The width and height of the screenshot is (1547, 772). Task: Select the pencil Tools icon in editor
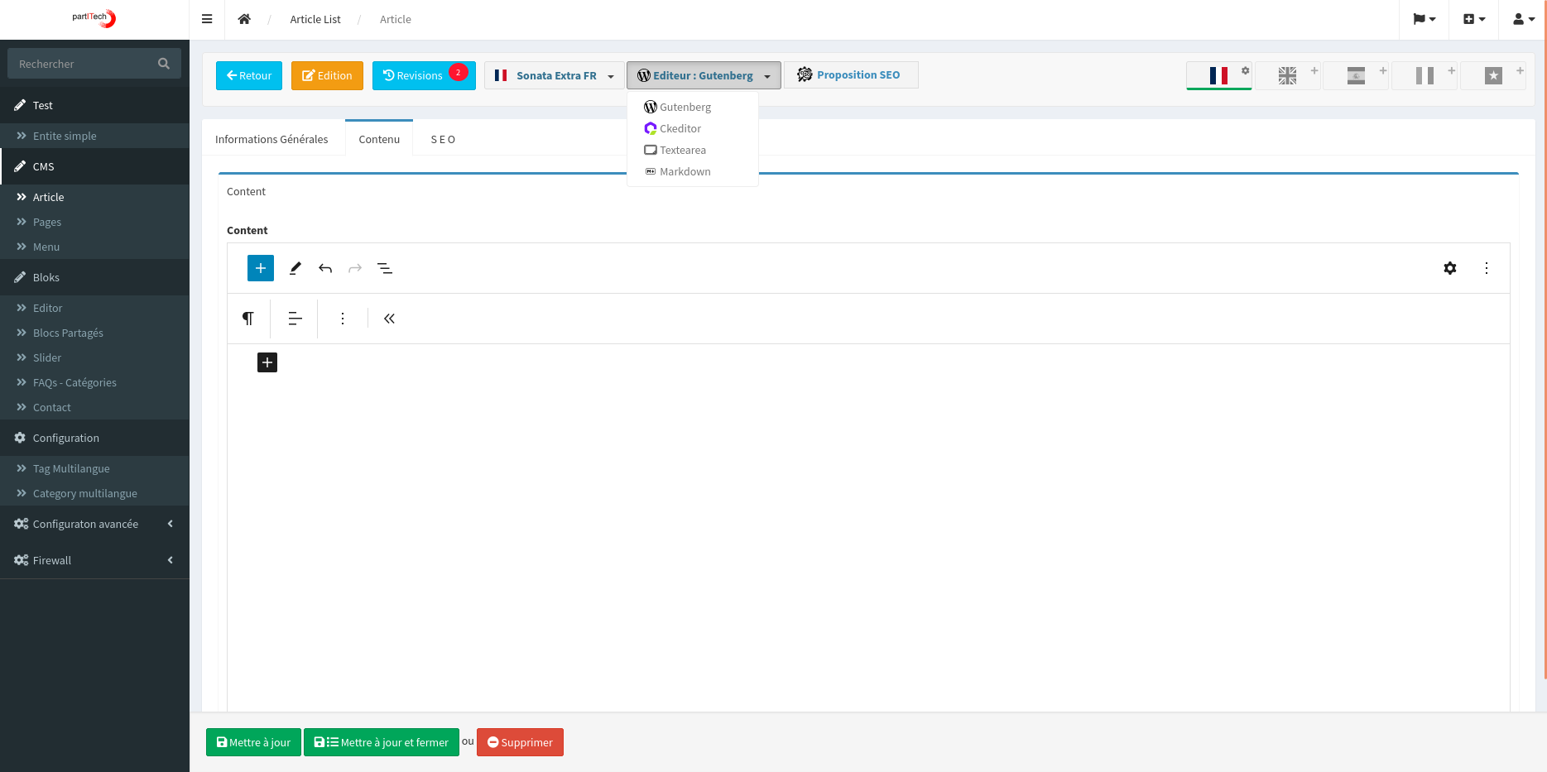pos(295,268)
